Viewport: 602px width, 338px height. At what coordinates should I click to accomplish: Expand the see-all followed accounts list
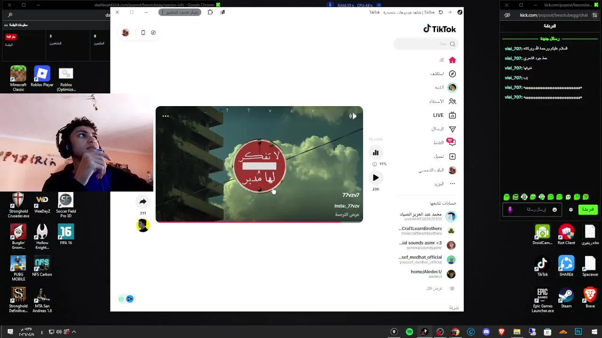pos(440,288)
